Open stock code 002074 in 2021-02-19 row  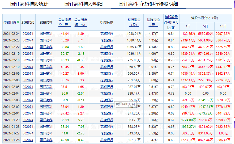(x=28, y=54)
